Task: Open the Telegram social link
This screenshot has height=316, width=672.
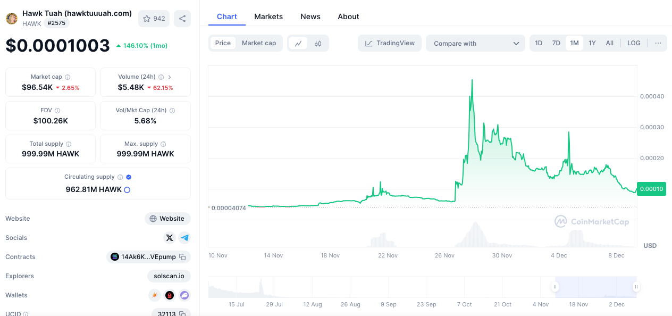Action: 184,238
